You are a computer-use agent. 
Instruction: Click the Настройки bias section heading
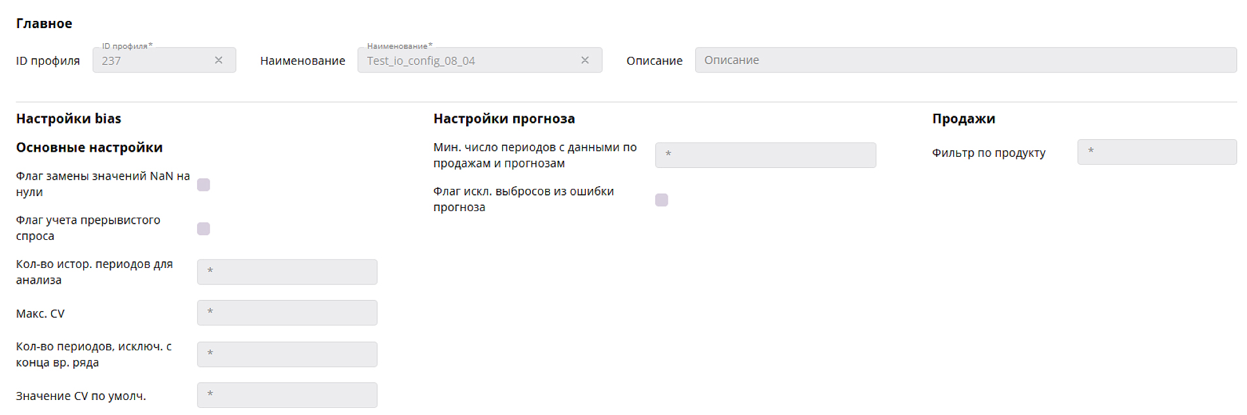click(x=69, y=119)
